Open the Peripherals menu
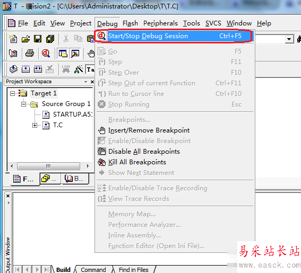This screenshot has width=301, height=273. click(x=160, y=23)
